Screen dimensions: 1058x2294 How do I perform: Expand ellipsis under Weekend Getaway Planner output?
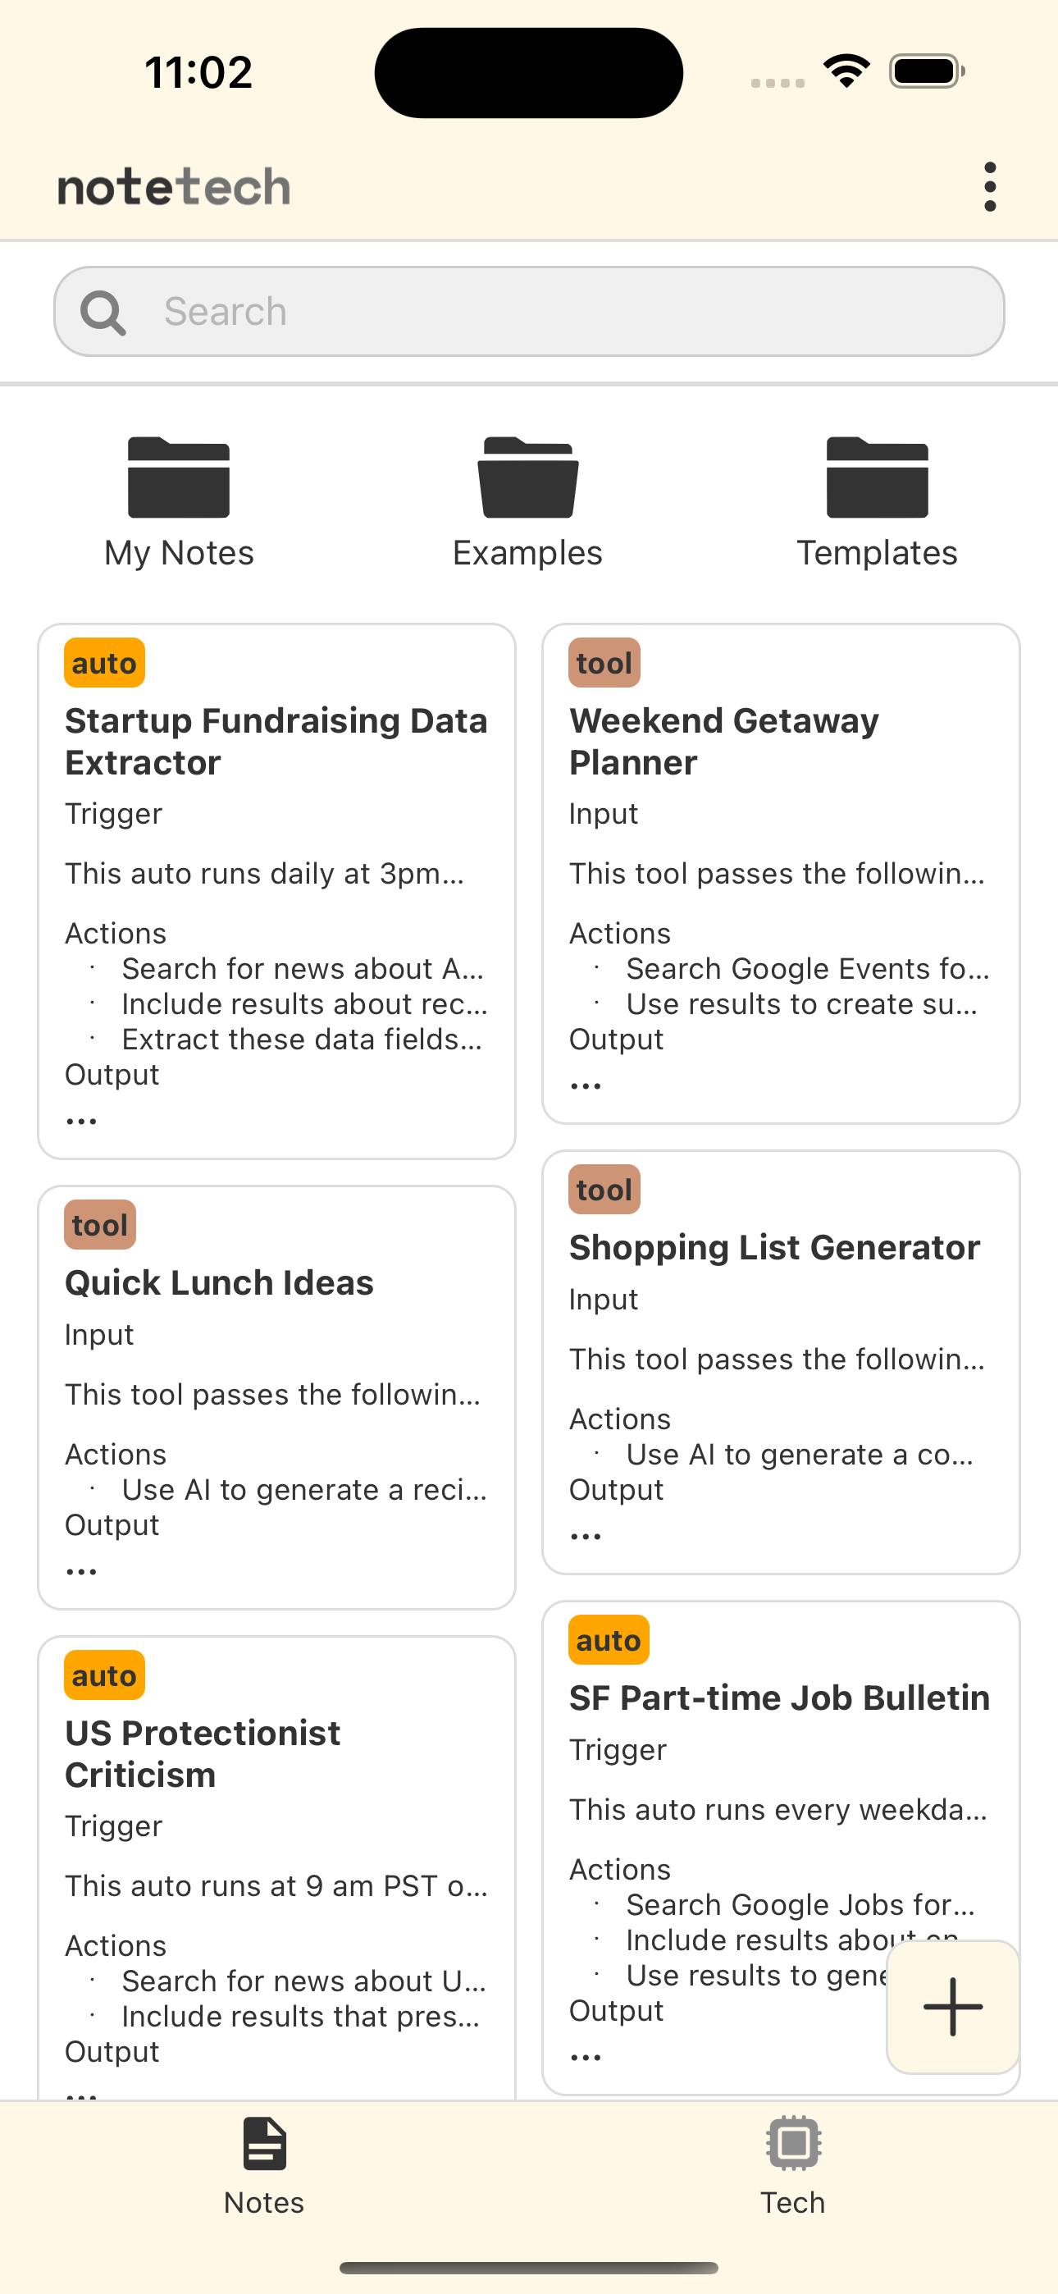tap(586, 1085)
